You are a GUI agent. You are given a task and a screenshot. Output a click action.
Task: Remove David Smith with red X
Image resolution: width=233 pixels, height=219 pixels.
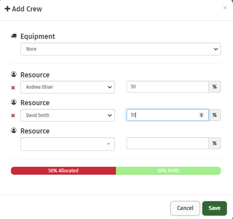[13, 116]
